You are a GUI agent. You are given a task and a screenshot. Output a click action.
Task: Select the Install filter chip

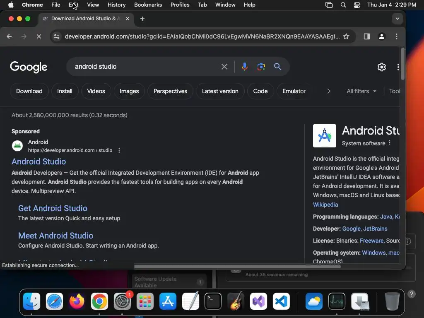(65, 91)
